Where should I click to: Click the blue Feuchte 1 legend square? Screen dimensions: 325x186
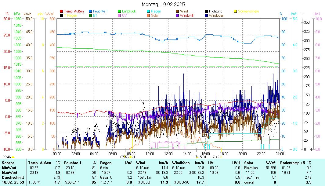coord(91,11)
